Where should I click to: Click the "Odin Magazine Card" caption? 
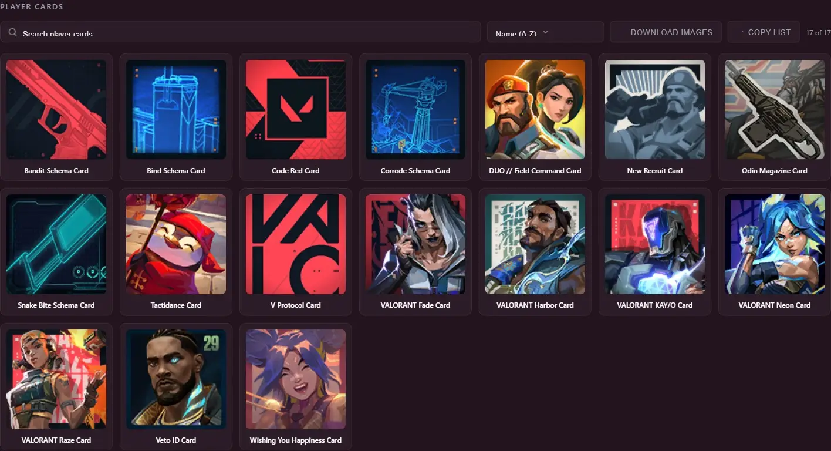(775, 171)
